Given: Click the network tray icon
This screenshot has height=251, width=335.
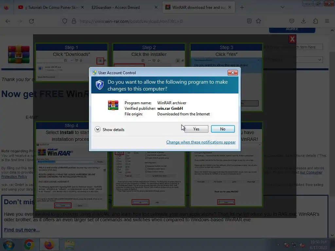Looking at the screenshot, I should pos(294,245).
